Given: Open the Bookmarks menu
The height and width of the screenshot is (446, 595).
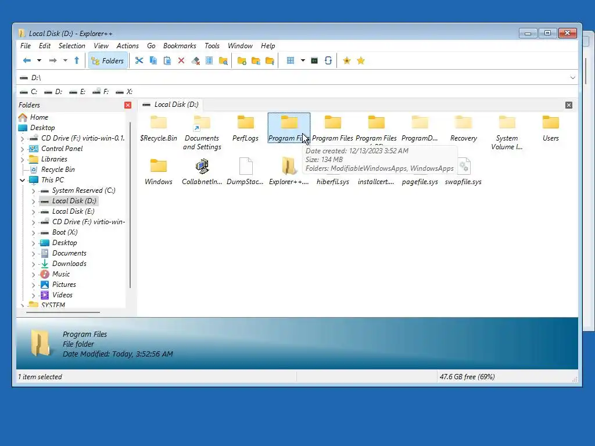Looking at the screenshot, I should [180, 45].
